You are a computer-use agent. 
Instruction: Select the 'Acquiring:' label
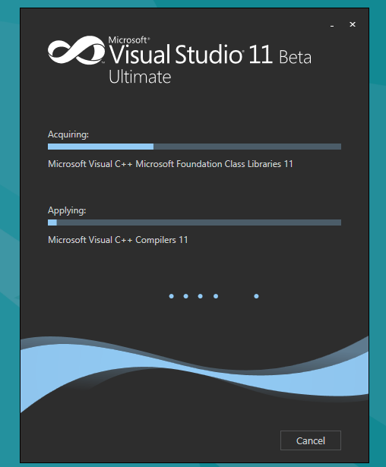coord(68,134)
